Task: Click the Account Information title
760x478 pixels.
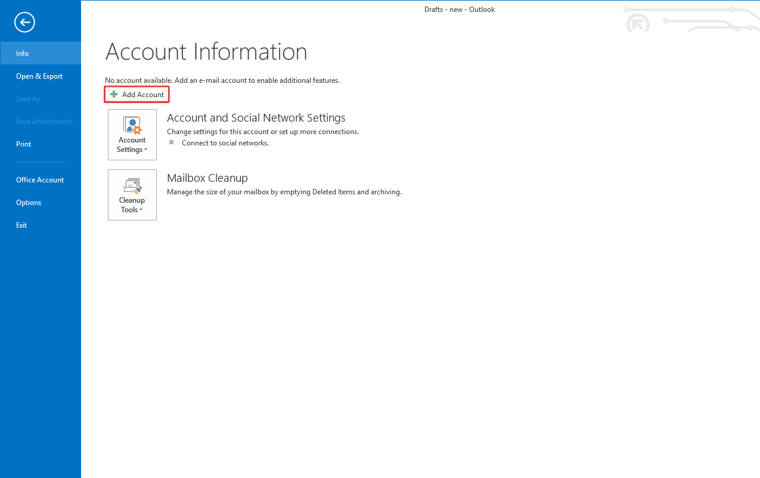Action: [206, 52]
